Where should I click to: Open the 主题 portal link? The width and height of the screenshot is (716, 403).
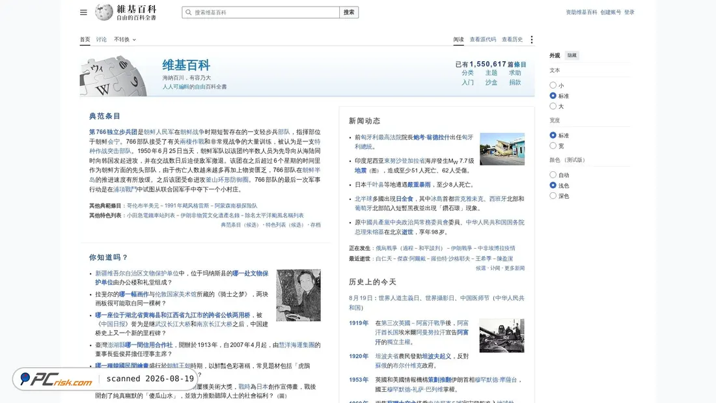(491, 73)
